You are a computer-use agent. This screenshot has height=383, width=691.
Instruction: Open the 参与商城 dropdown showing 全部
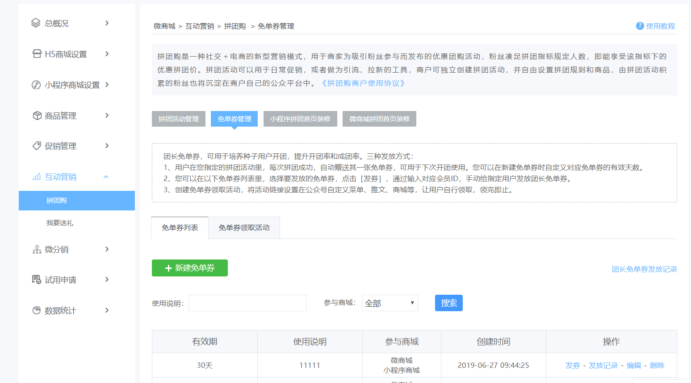390,303
